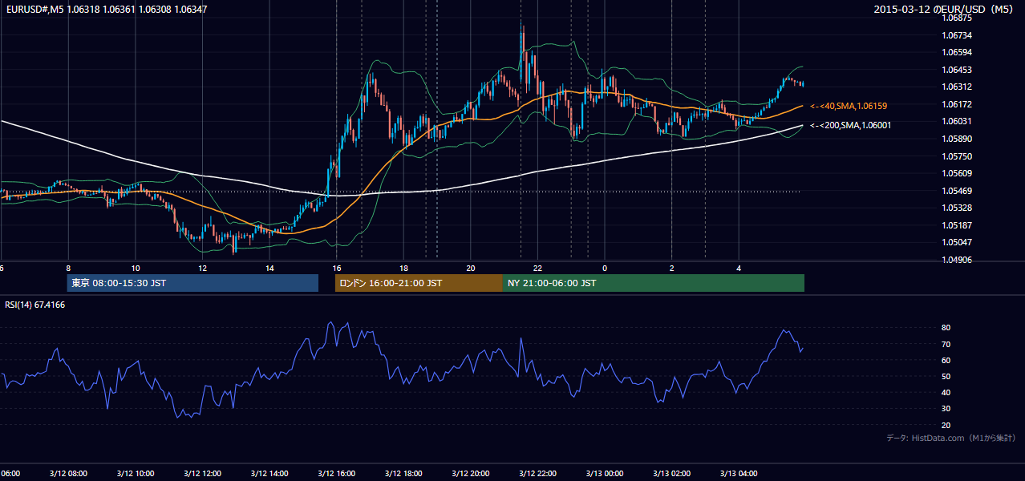Click hour label 4 below price chart

739,268
